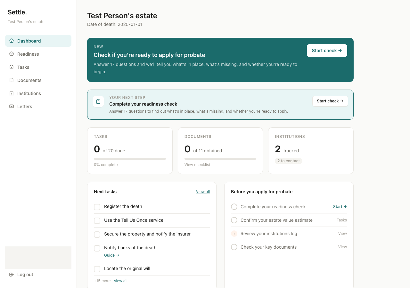Click the Settle logo
410x288 pixels.
tap(17, 12)
